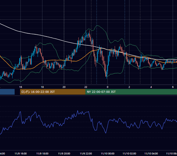
Task: Click the 22 hour label on price chart
Action: [86, 87]
